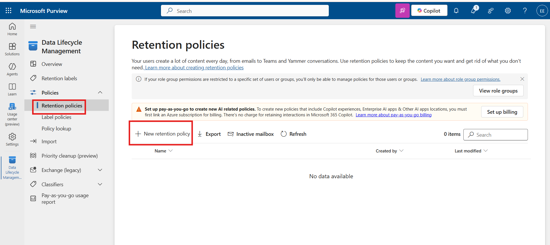Open the app launcher waffle icon
The image size is (550, 245).
click(9, 11)
